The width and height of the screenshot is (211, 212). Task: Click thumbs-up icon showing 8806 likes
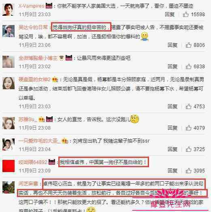[188, 45]
